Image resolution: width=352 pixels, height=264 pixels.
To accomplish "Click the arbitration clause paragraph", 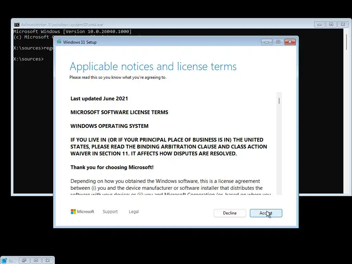I will pyautogui.click(x=168, y=146).
